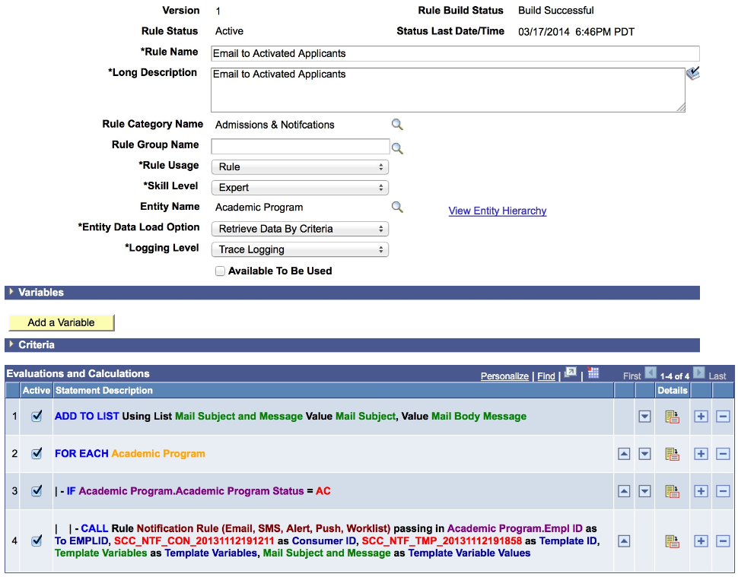Uncheck Active on the ADD TO LIST row

pos(37,417)
